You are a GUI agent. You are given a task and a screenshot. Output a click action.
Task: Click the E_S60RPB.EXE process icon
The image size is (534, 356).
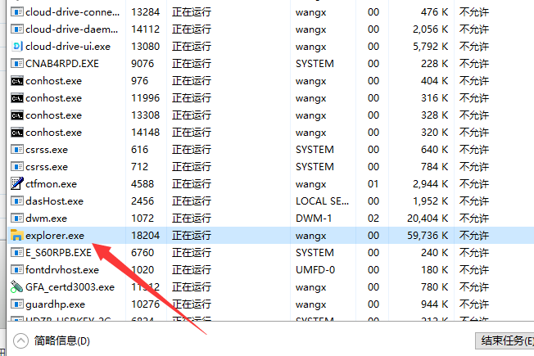[16, 253]
